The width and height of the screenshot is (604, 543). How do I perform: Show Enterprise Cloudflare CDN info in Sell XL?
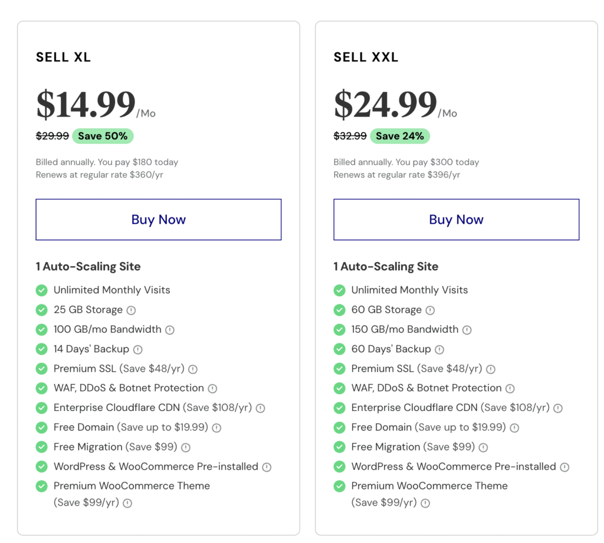point(260,408)
